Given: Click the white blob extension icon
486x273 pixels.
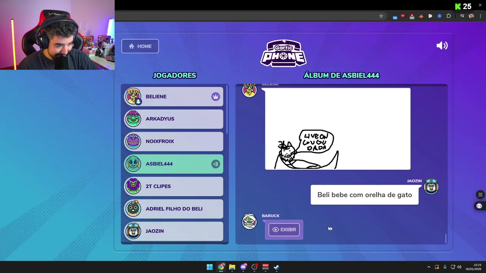Looking at the screenshot, I should point(430,16).
